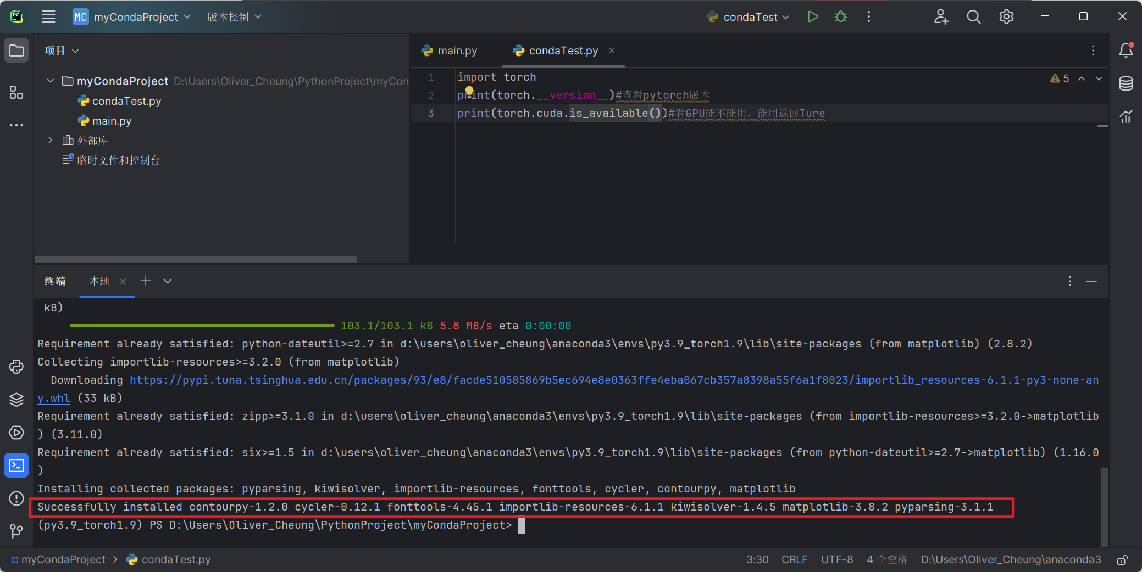
Task: Open the Database tool window
Action: (x=1126, y=83)
